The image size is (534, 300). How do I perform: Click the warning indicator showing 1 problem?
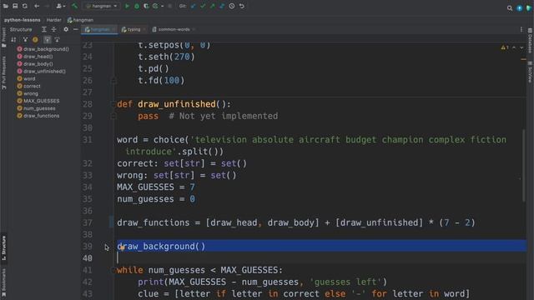[x=505, y=47]
